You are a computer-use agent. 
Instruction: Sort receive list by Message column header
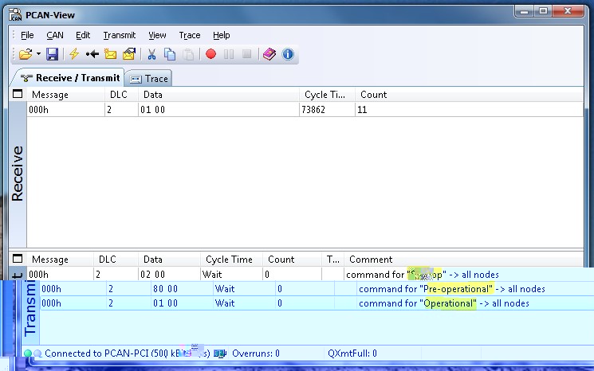(x=65, y=95)
